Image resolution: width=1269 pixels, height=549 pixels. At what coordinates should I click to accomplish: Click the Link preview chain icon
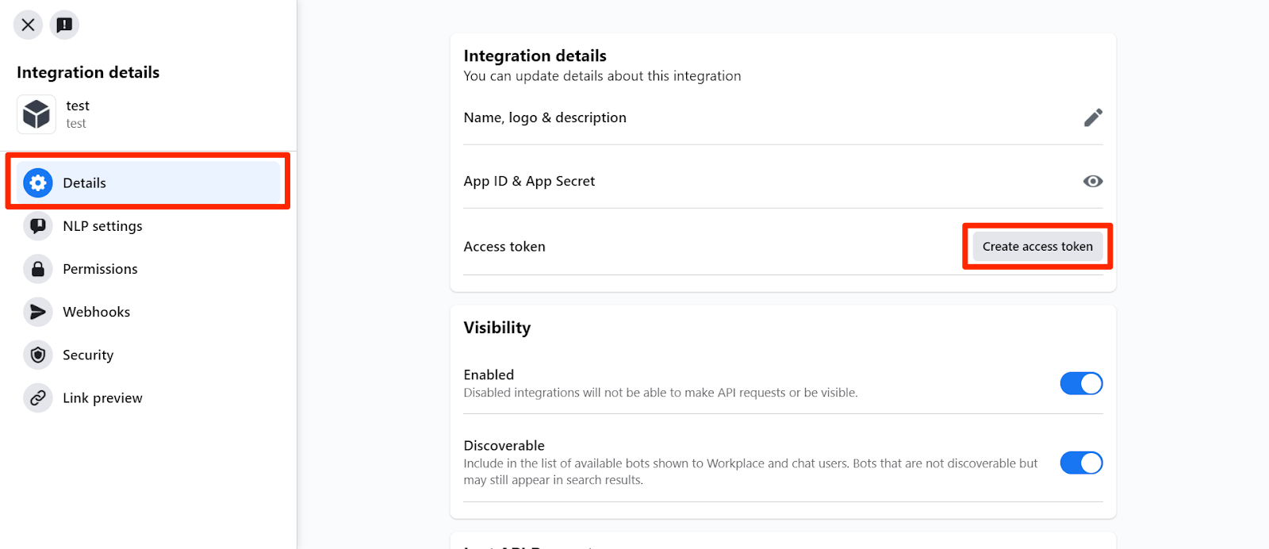tap(37, 397)
